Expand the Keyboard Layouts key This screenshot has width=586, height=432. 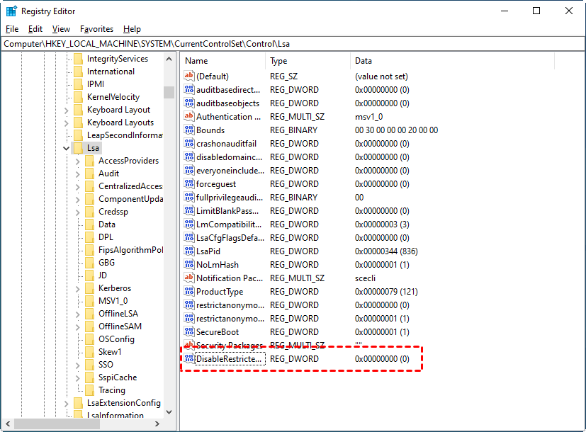(66, 123)
